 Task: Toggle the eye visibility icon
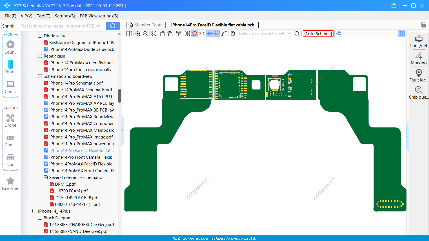[x=339, y=33]
